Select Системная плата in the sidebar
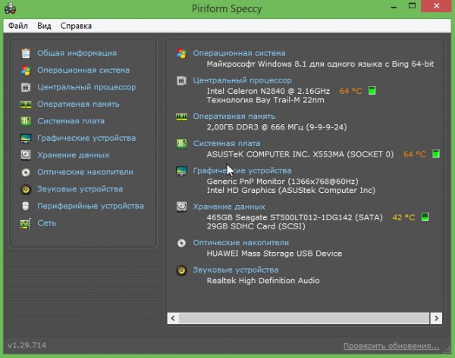Image resolution: width=455 pixels, height=358 pixels. pos(71,121)
